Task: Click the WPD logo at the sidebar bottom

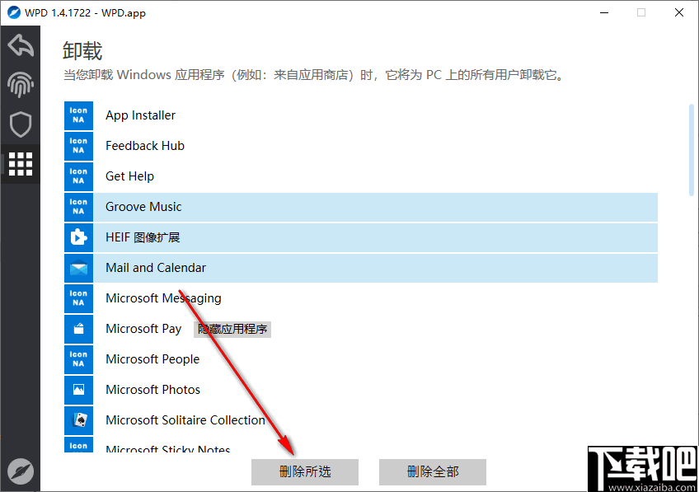Action: point(21,471)
